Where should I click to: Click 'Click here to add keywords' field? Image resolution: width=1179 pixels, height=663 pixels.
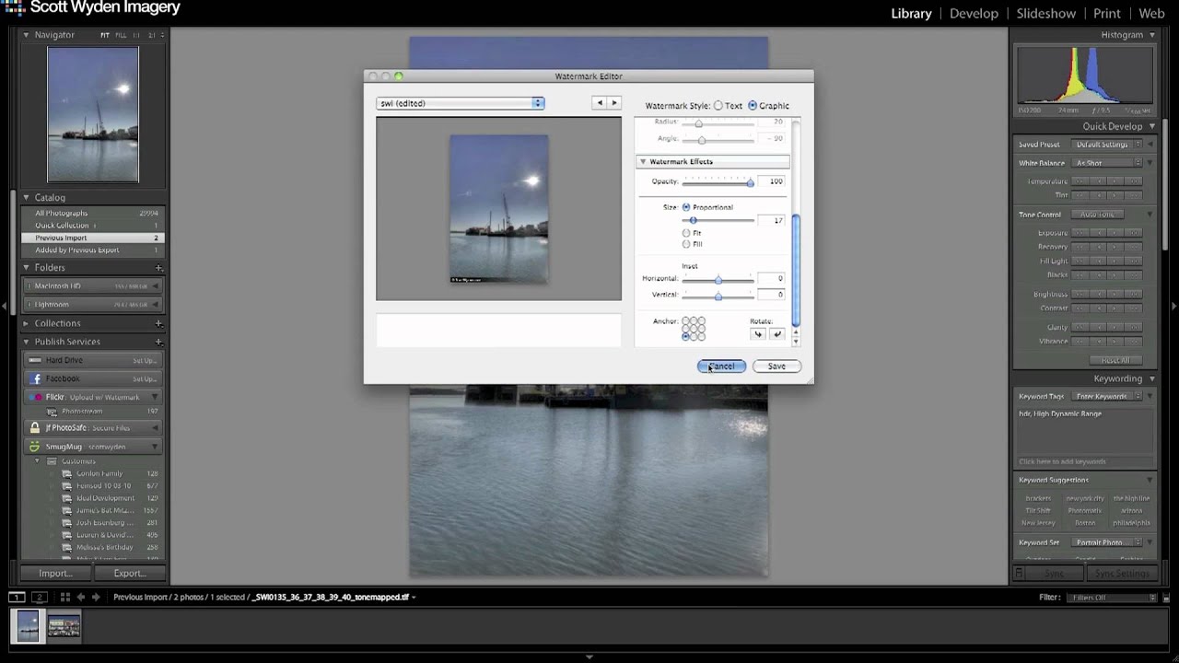(1062, 461)
